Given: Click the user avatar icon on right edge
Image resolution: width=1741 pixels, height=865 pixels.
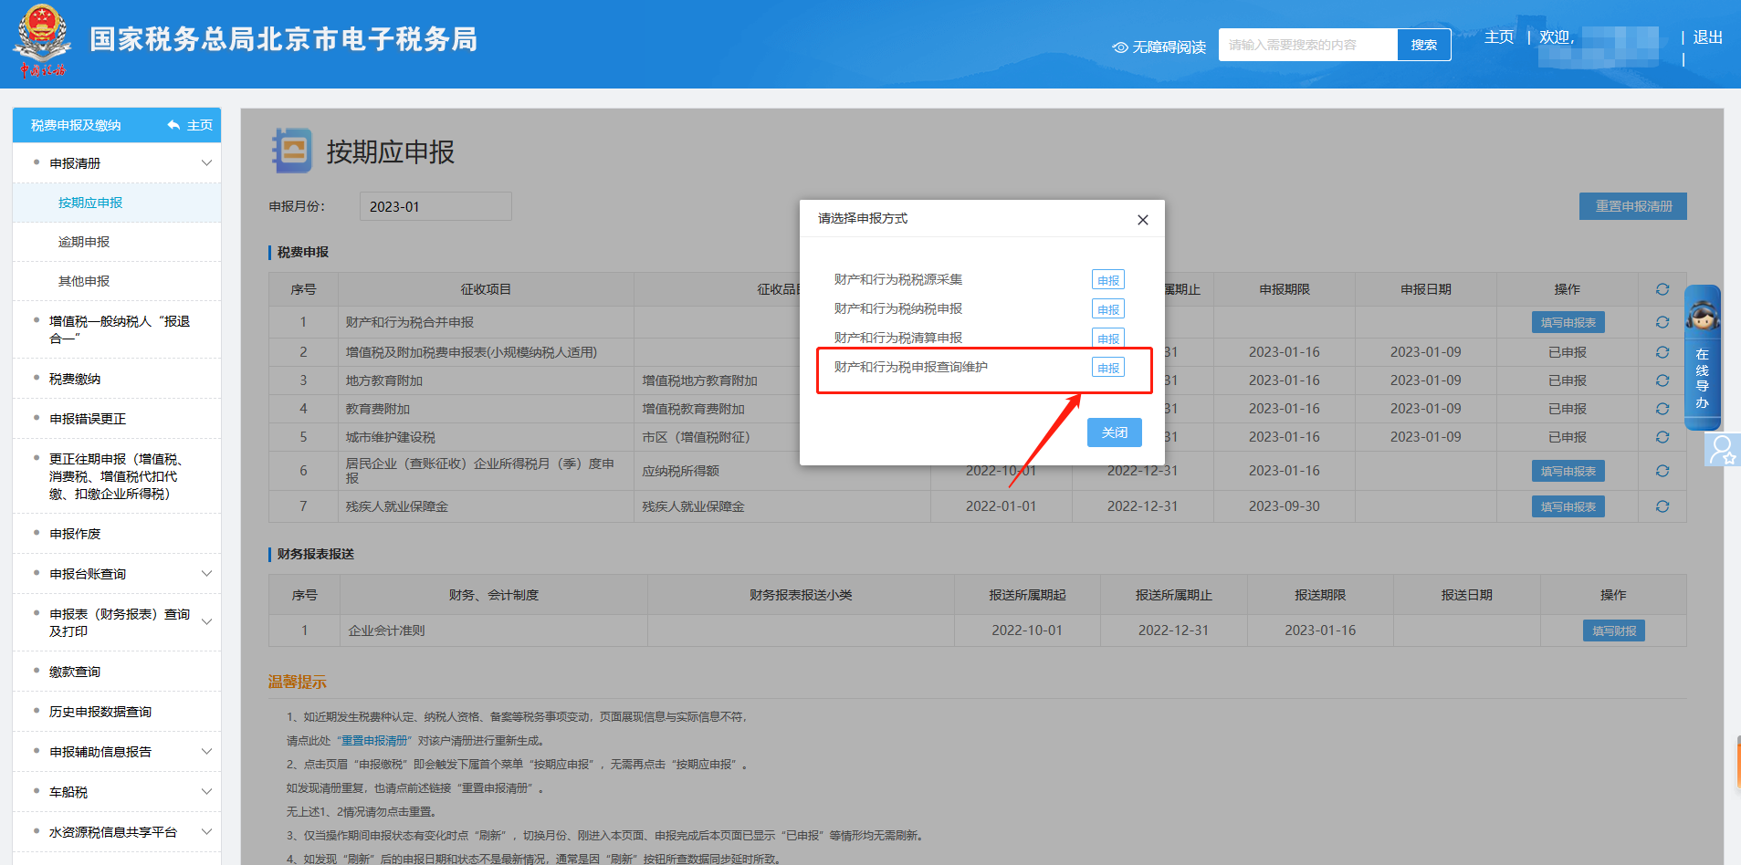Looking at the screenshot, I should click(1722, 450).
